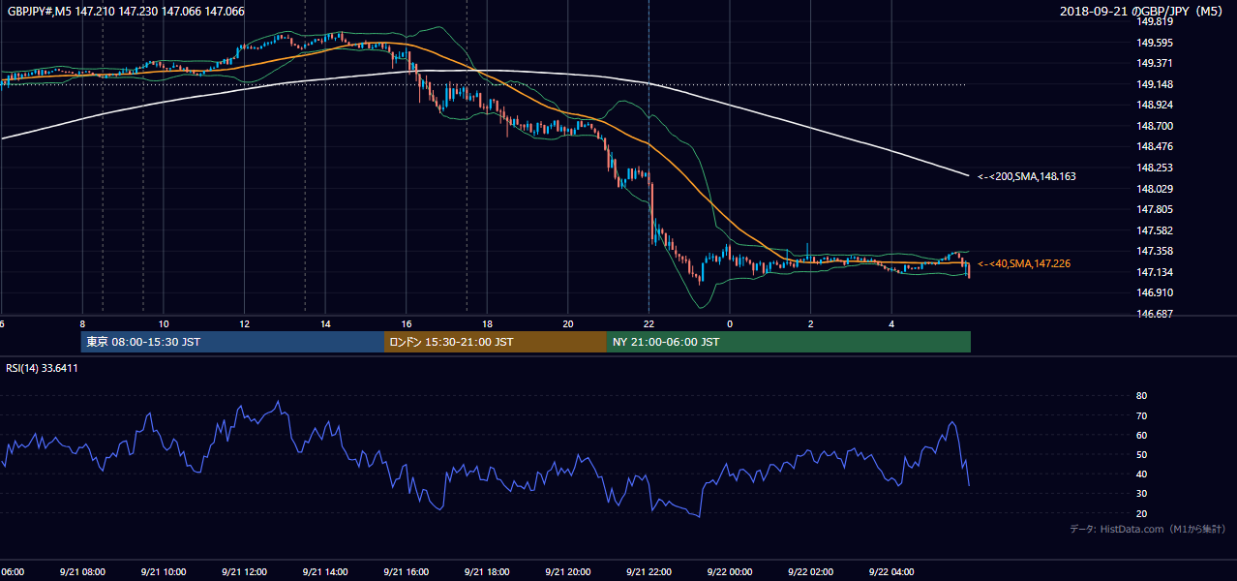Image resolution: width=1237 pixels, height=581 pixels.
Task: Select the ロンドン 15:30-21:00 JST session bar
Action: [496, 342]
